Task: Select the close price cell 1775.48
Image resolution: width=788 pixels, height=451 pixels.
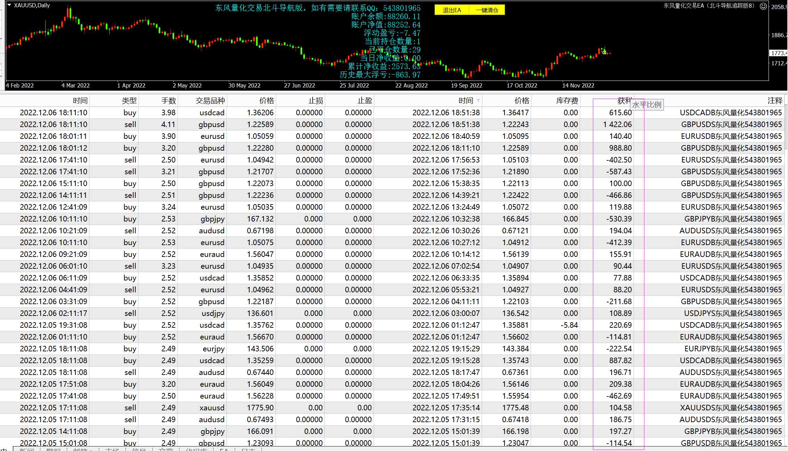Action: [515, 408]
